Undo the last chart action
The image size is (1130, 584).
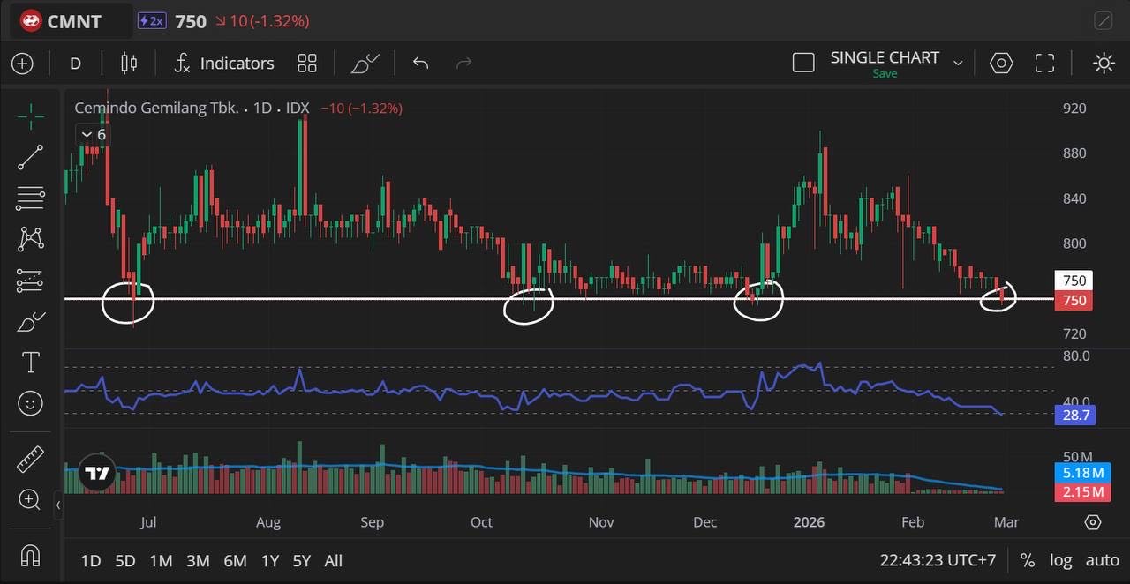pyautogui.click(x=420, y=64)
